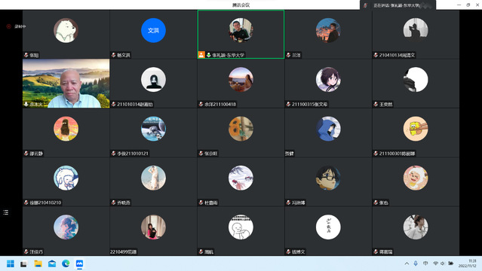The height and width of the screenshot is (271, 482).
Task: Click the recording indicator red icon
Action: (x=9, y=26)
